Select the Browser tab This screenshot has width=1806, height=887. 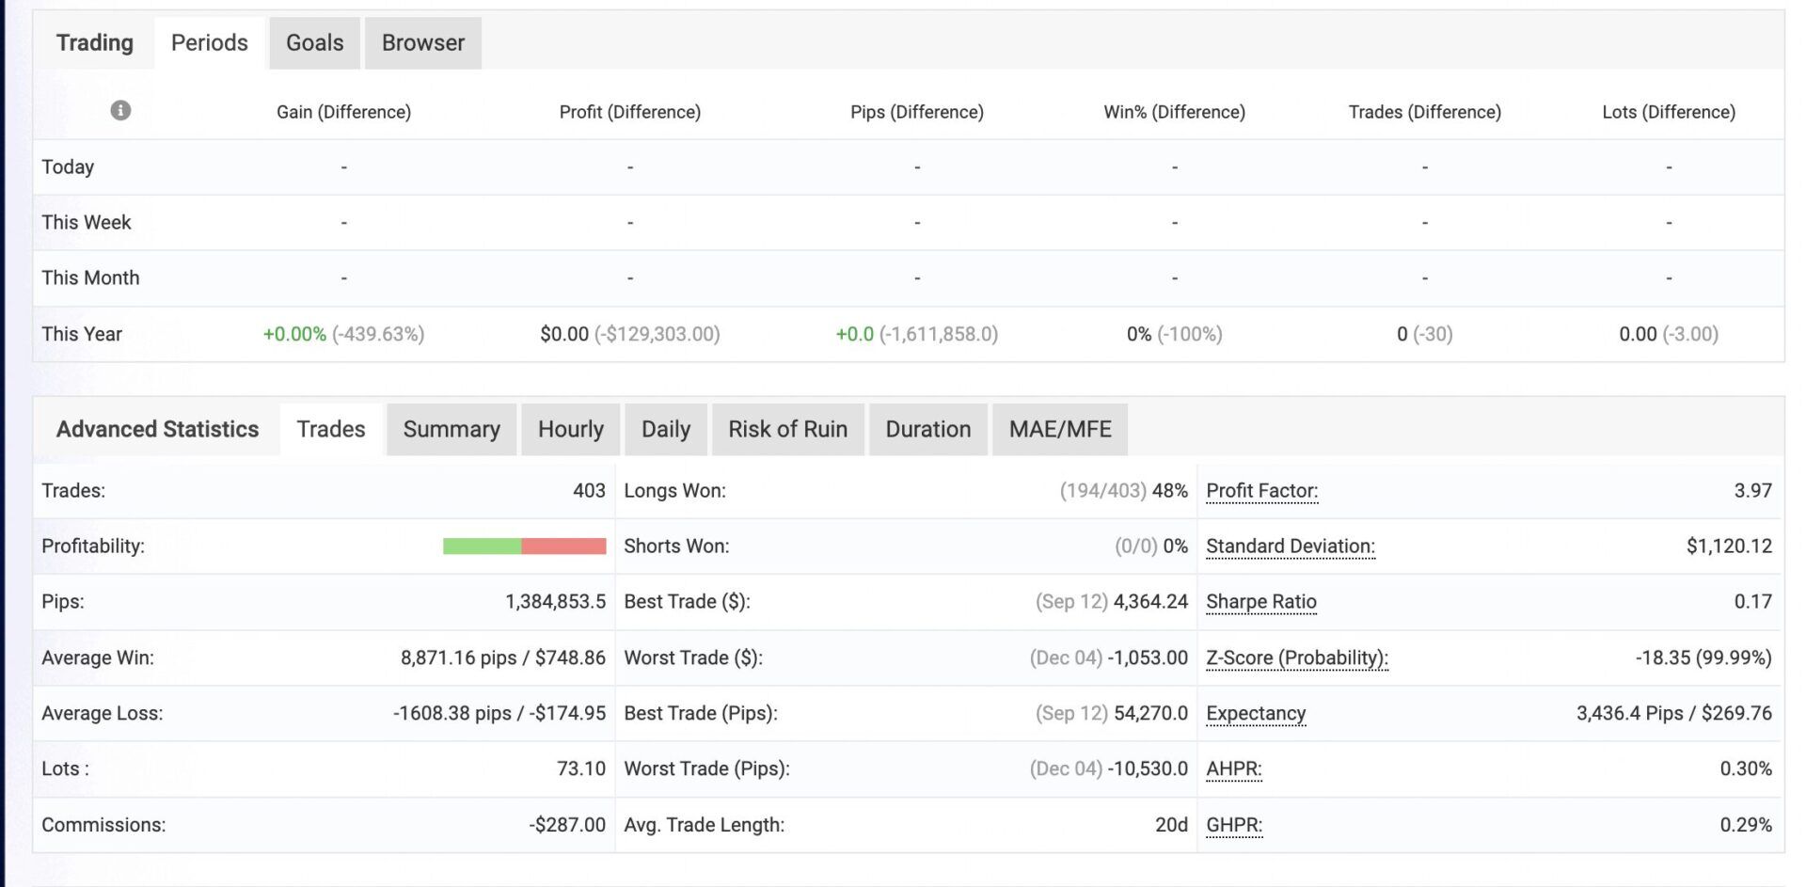tap(422, 42)
